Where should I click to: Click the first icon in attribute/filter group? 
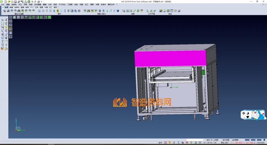tap(4, 11)
